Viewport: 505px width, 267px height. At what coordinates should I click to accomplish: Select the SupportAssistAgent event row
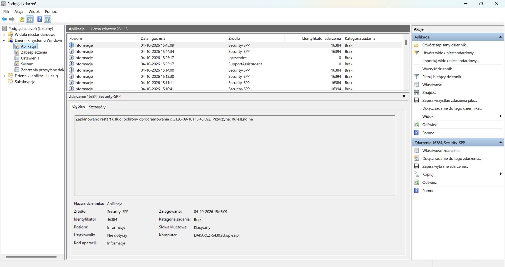(235, 64)
